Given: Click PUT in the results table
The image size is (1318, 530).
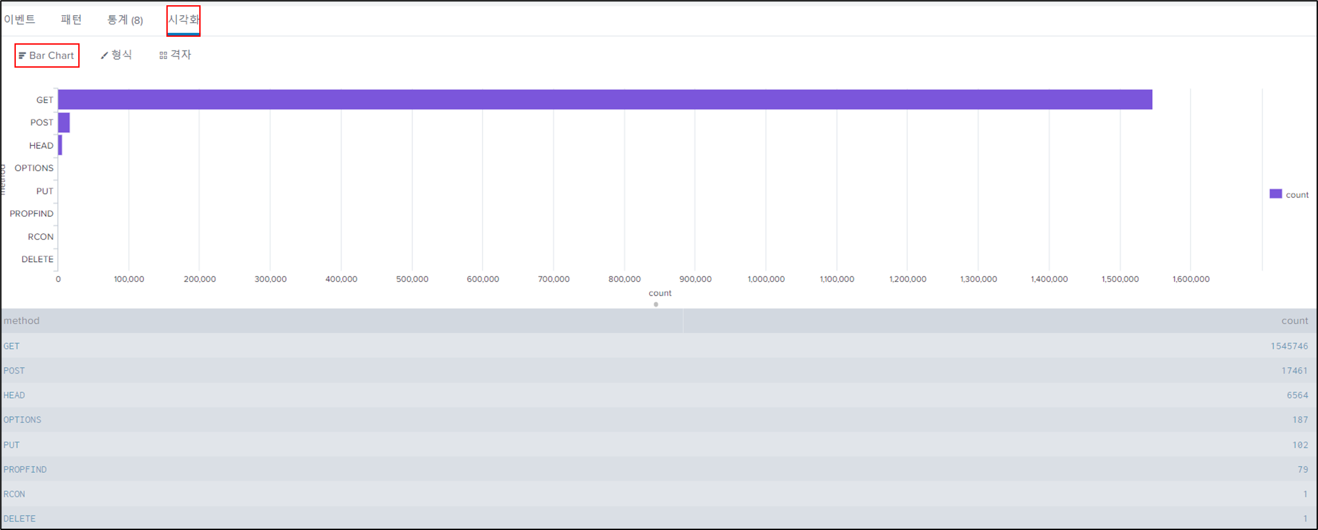Looking at the screenshot, I should point(11,445).
